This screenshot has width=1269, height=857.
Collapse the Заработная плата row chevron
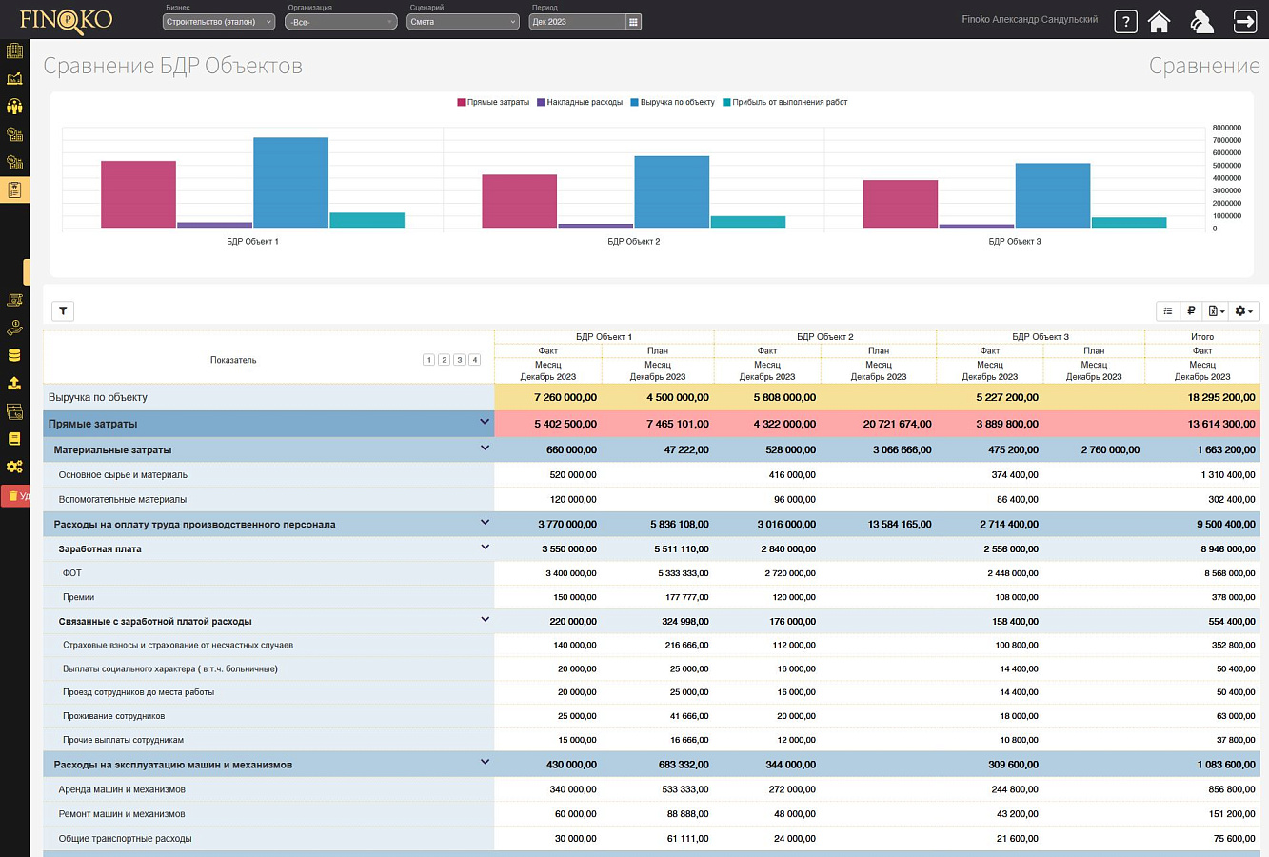(x=485, y=547)
